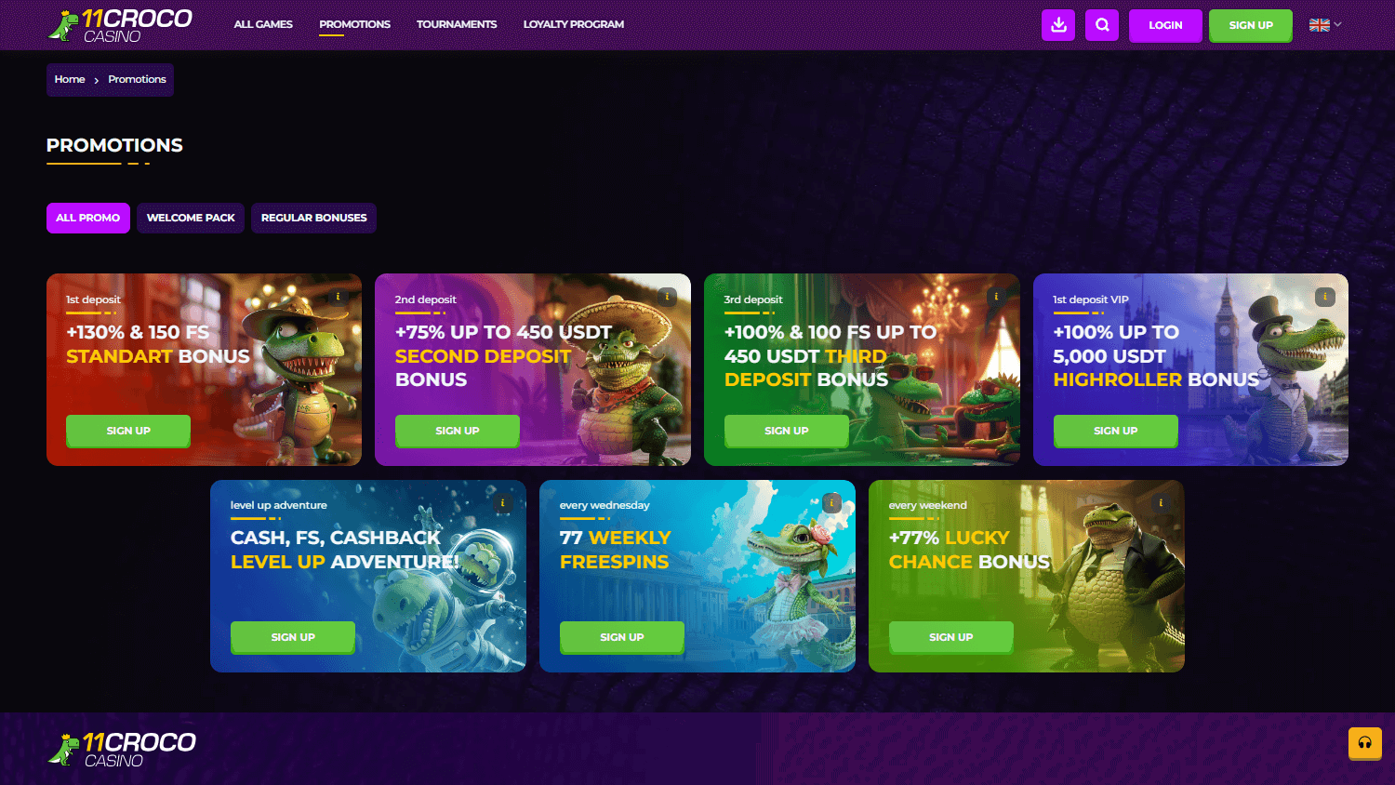Enable the WELCOME PACK filter
Screen dimensions: 1395x785
190,218
